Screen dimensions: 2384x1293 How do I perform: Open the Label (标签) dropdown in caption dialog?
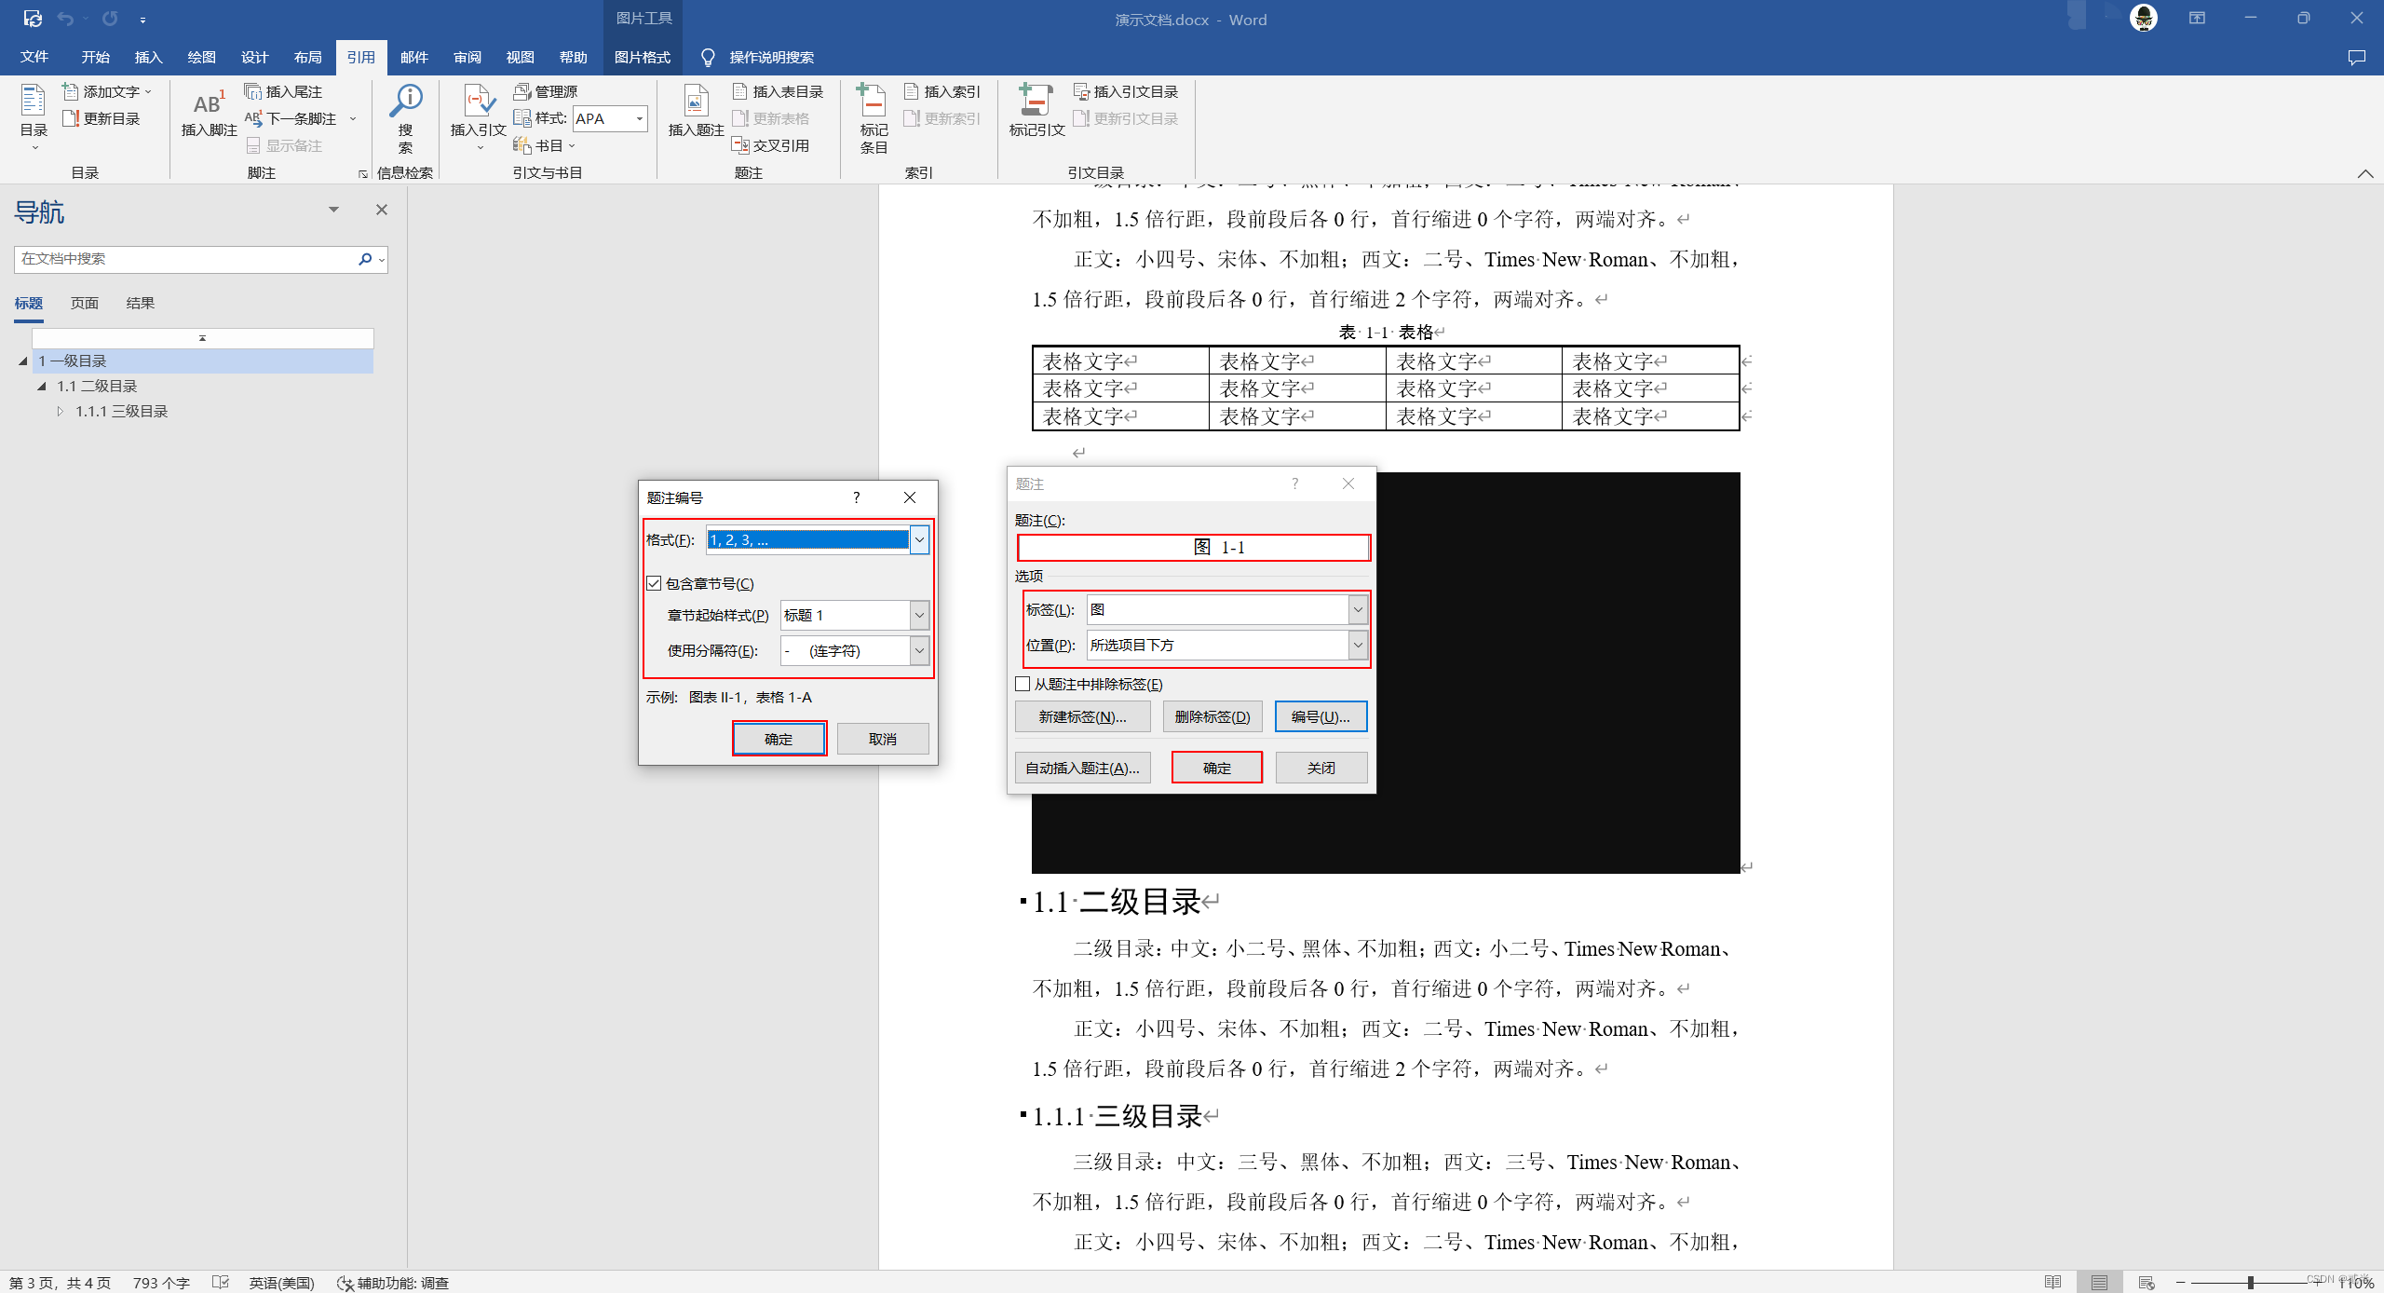coord(1358,609)
